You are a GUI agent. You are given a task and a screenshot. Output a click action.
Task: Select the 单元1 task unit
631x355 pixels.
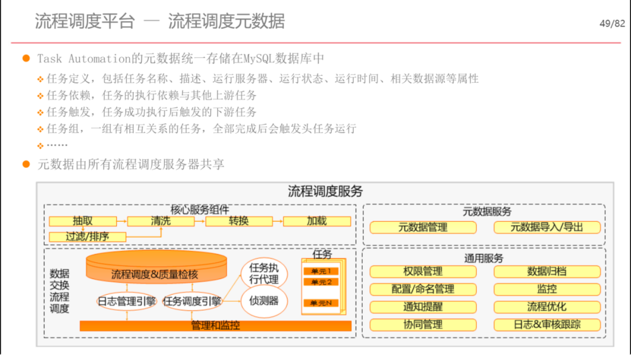(321, 272)
